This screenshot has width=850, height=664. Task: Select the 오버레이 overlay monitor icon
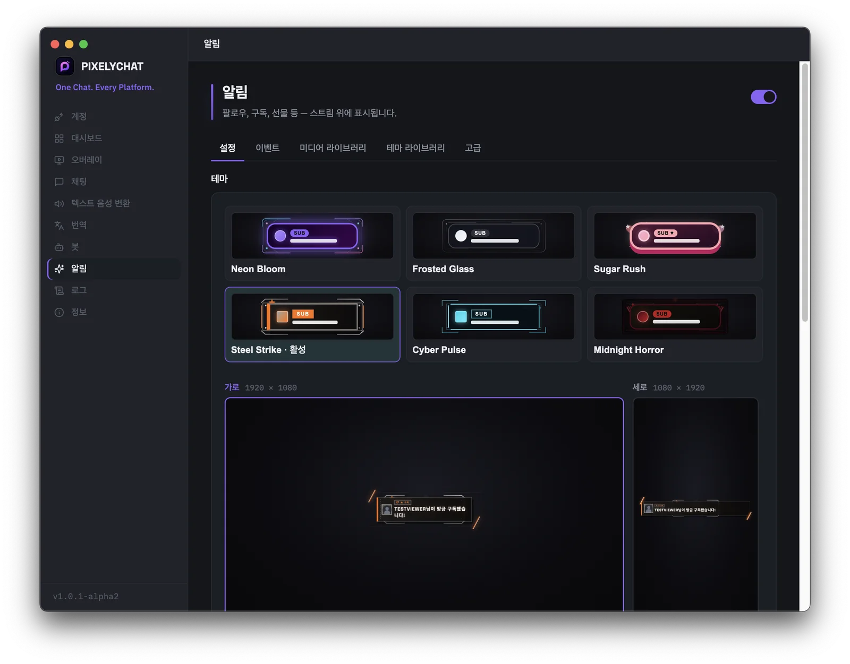pos(59,160)
